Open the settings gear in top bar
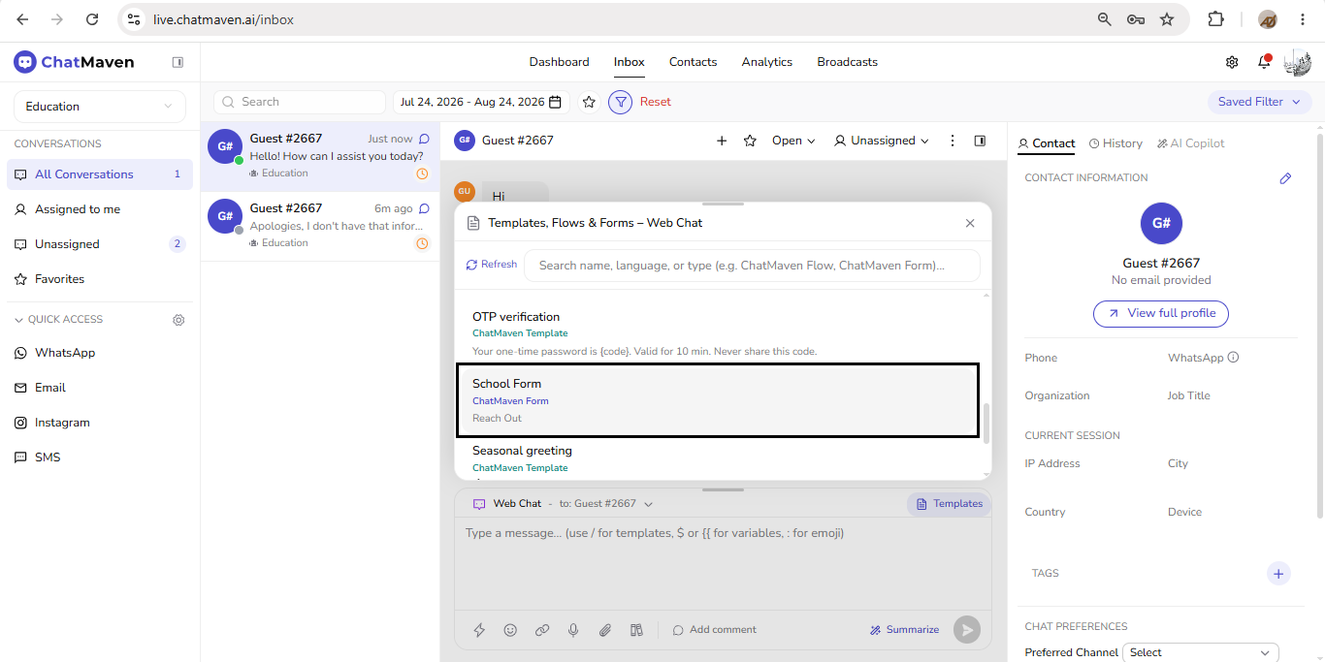 point(1232,62)
